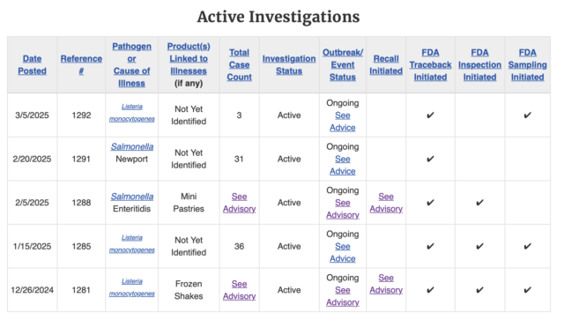Open Total Case Count header link

(239, 64)
